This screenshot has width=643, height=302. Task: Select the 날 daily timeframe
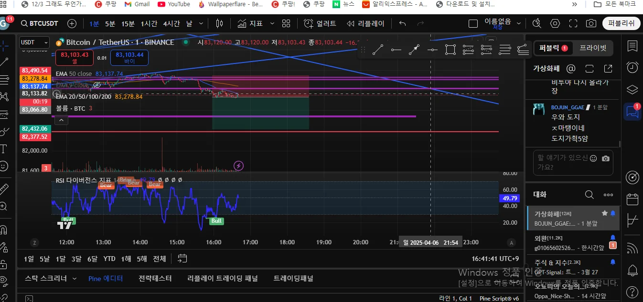[x=189, y=23]
